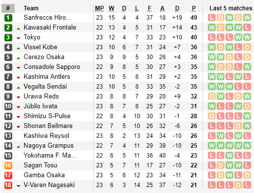Click the Last 5 matches header

click(x=231, y=8)
